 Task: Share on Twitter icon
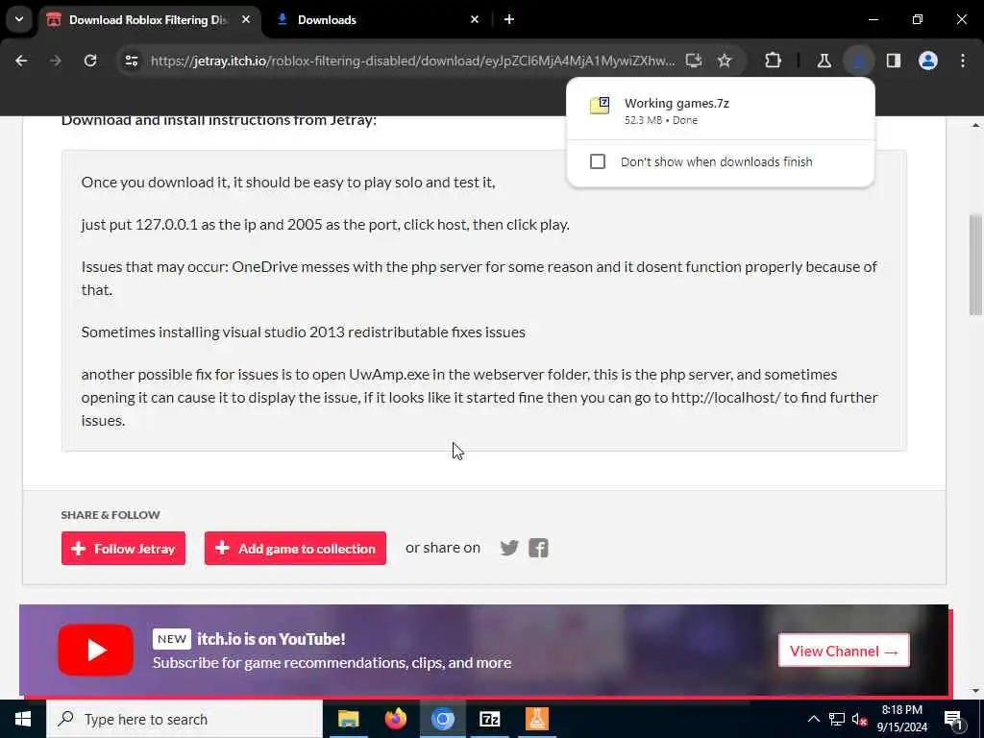tap(509, 548)
